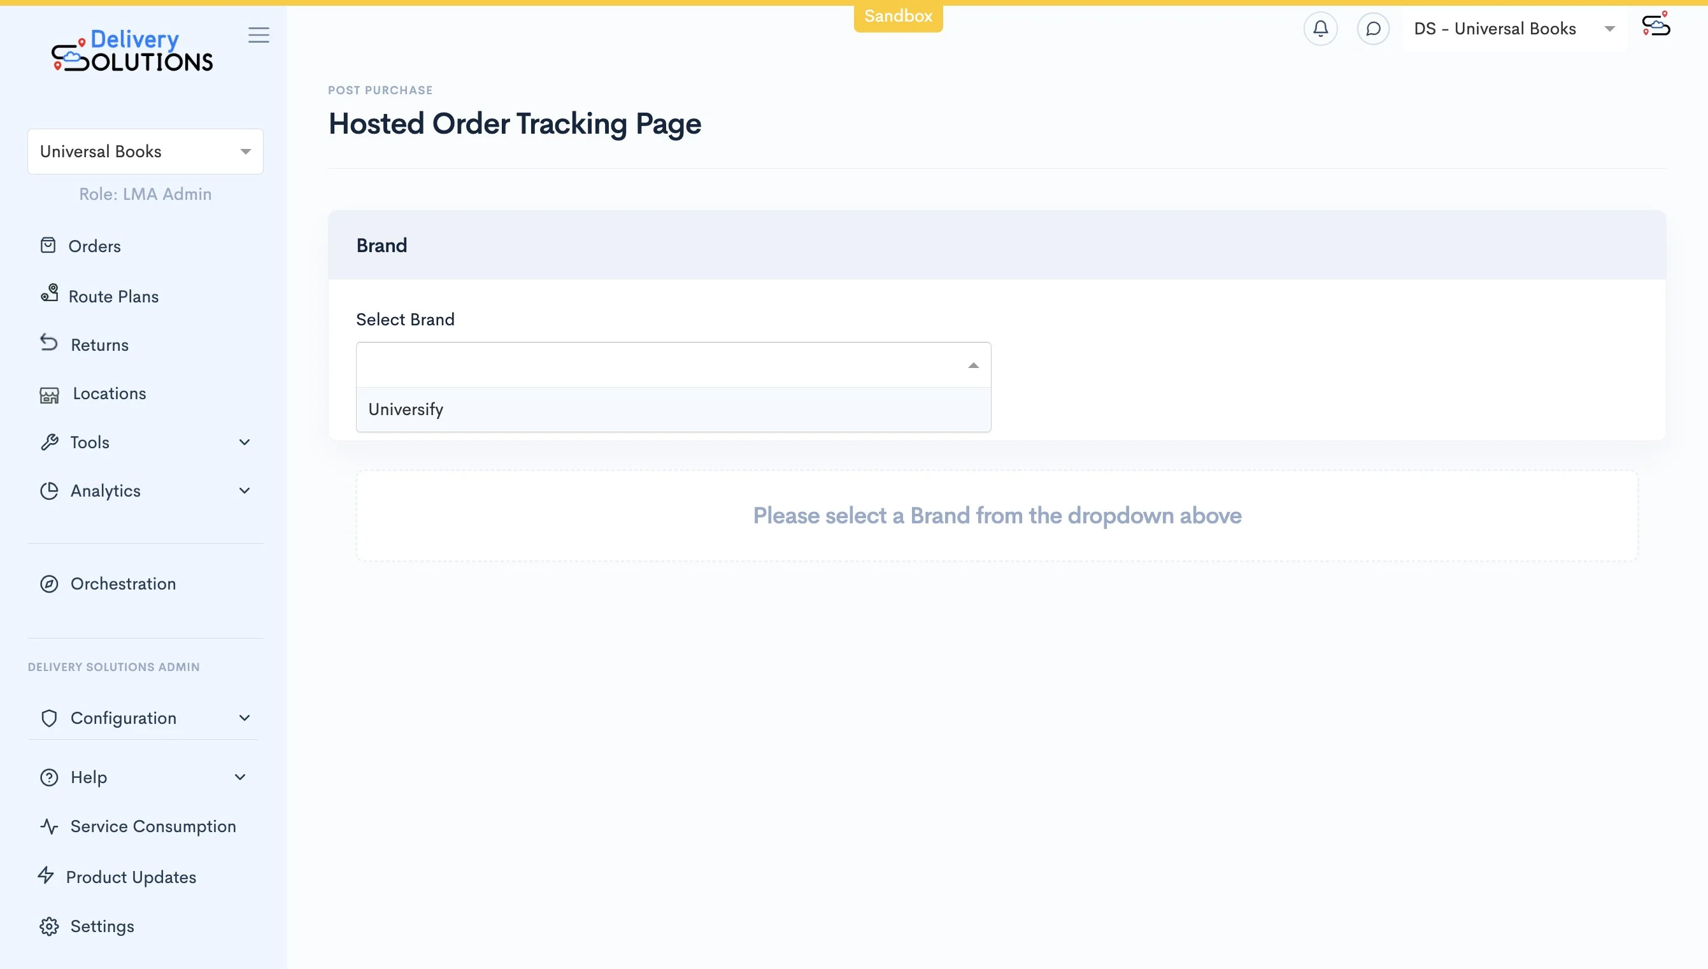Image resolution: width=1708 pixels, height=969 pixels.
Task: Collapse the sidebar with hamburger icon
Action: point(259,35)
